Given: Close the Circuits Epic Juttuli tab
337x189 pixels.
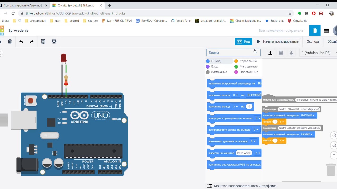Looking at the screenshot, I should click(x=101, y=5).
